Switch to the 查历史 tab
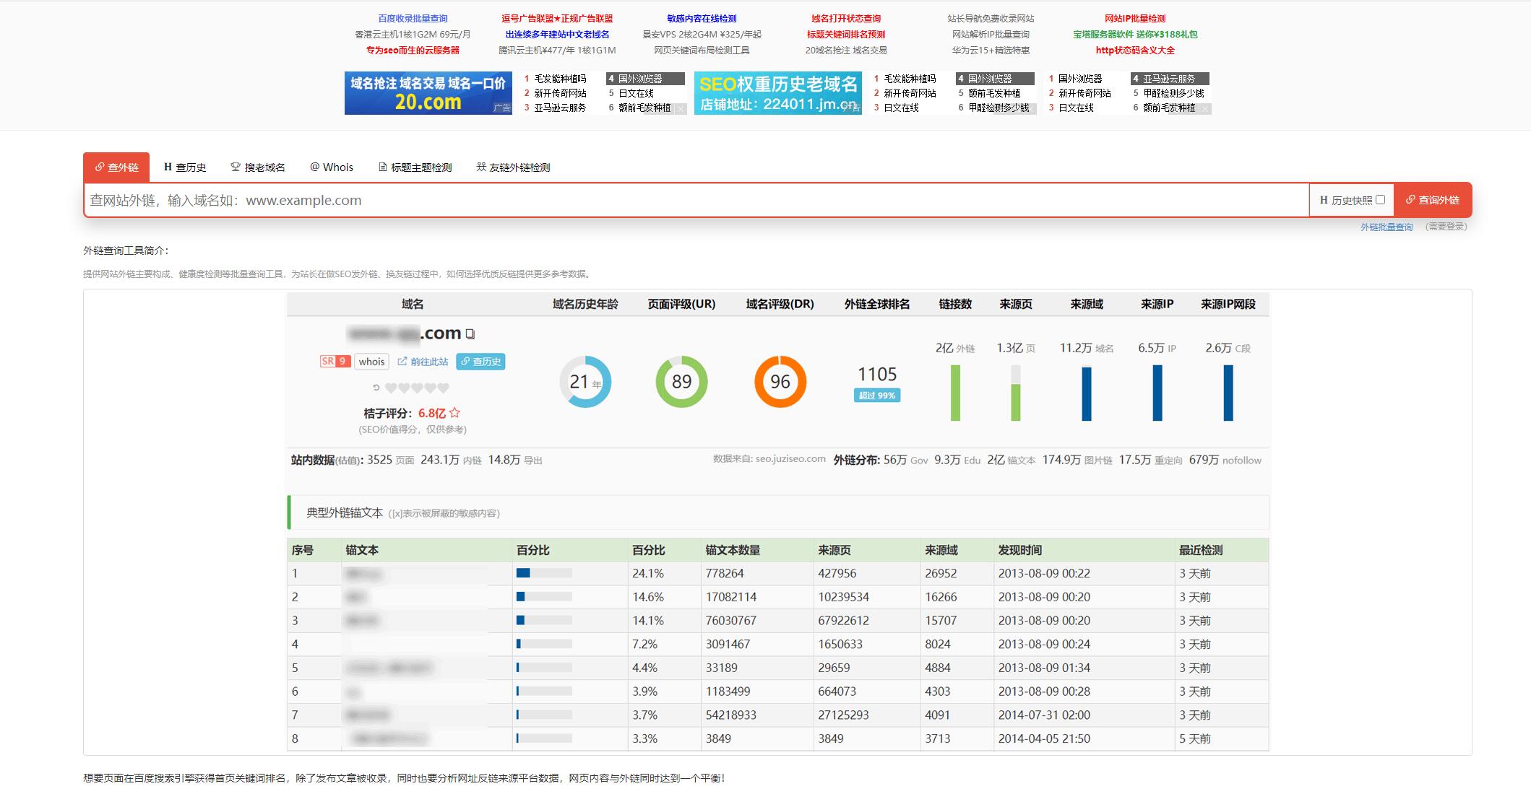 coord(185,167)
